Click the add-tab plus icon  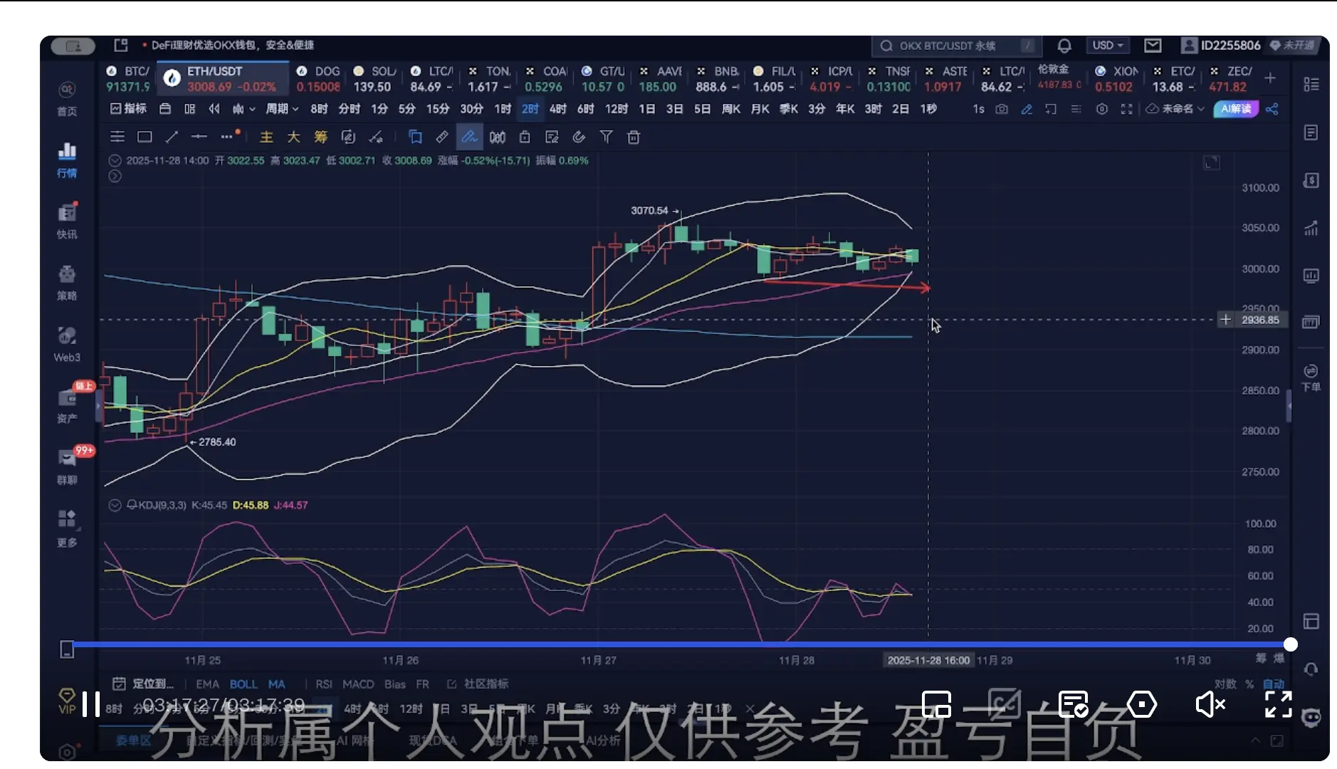click(1270, 78)
